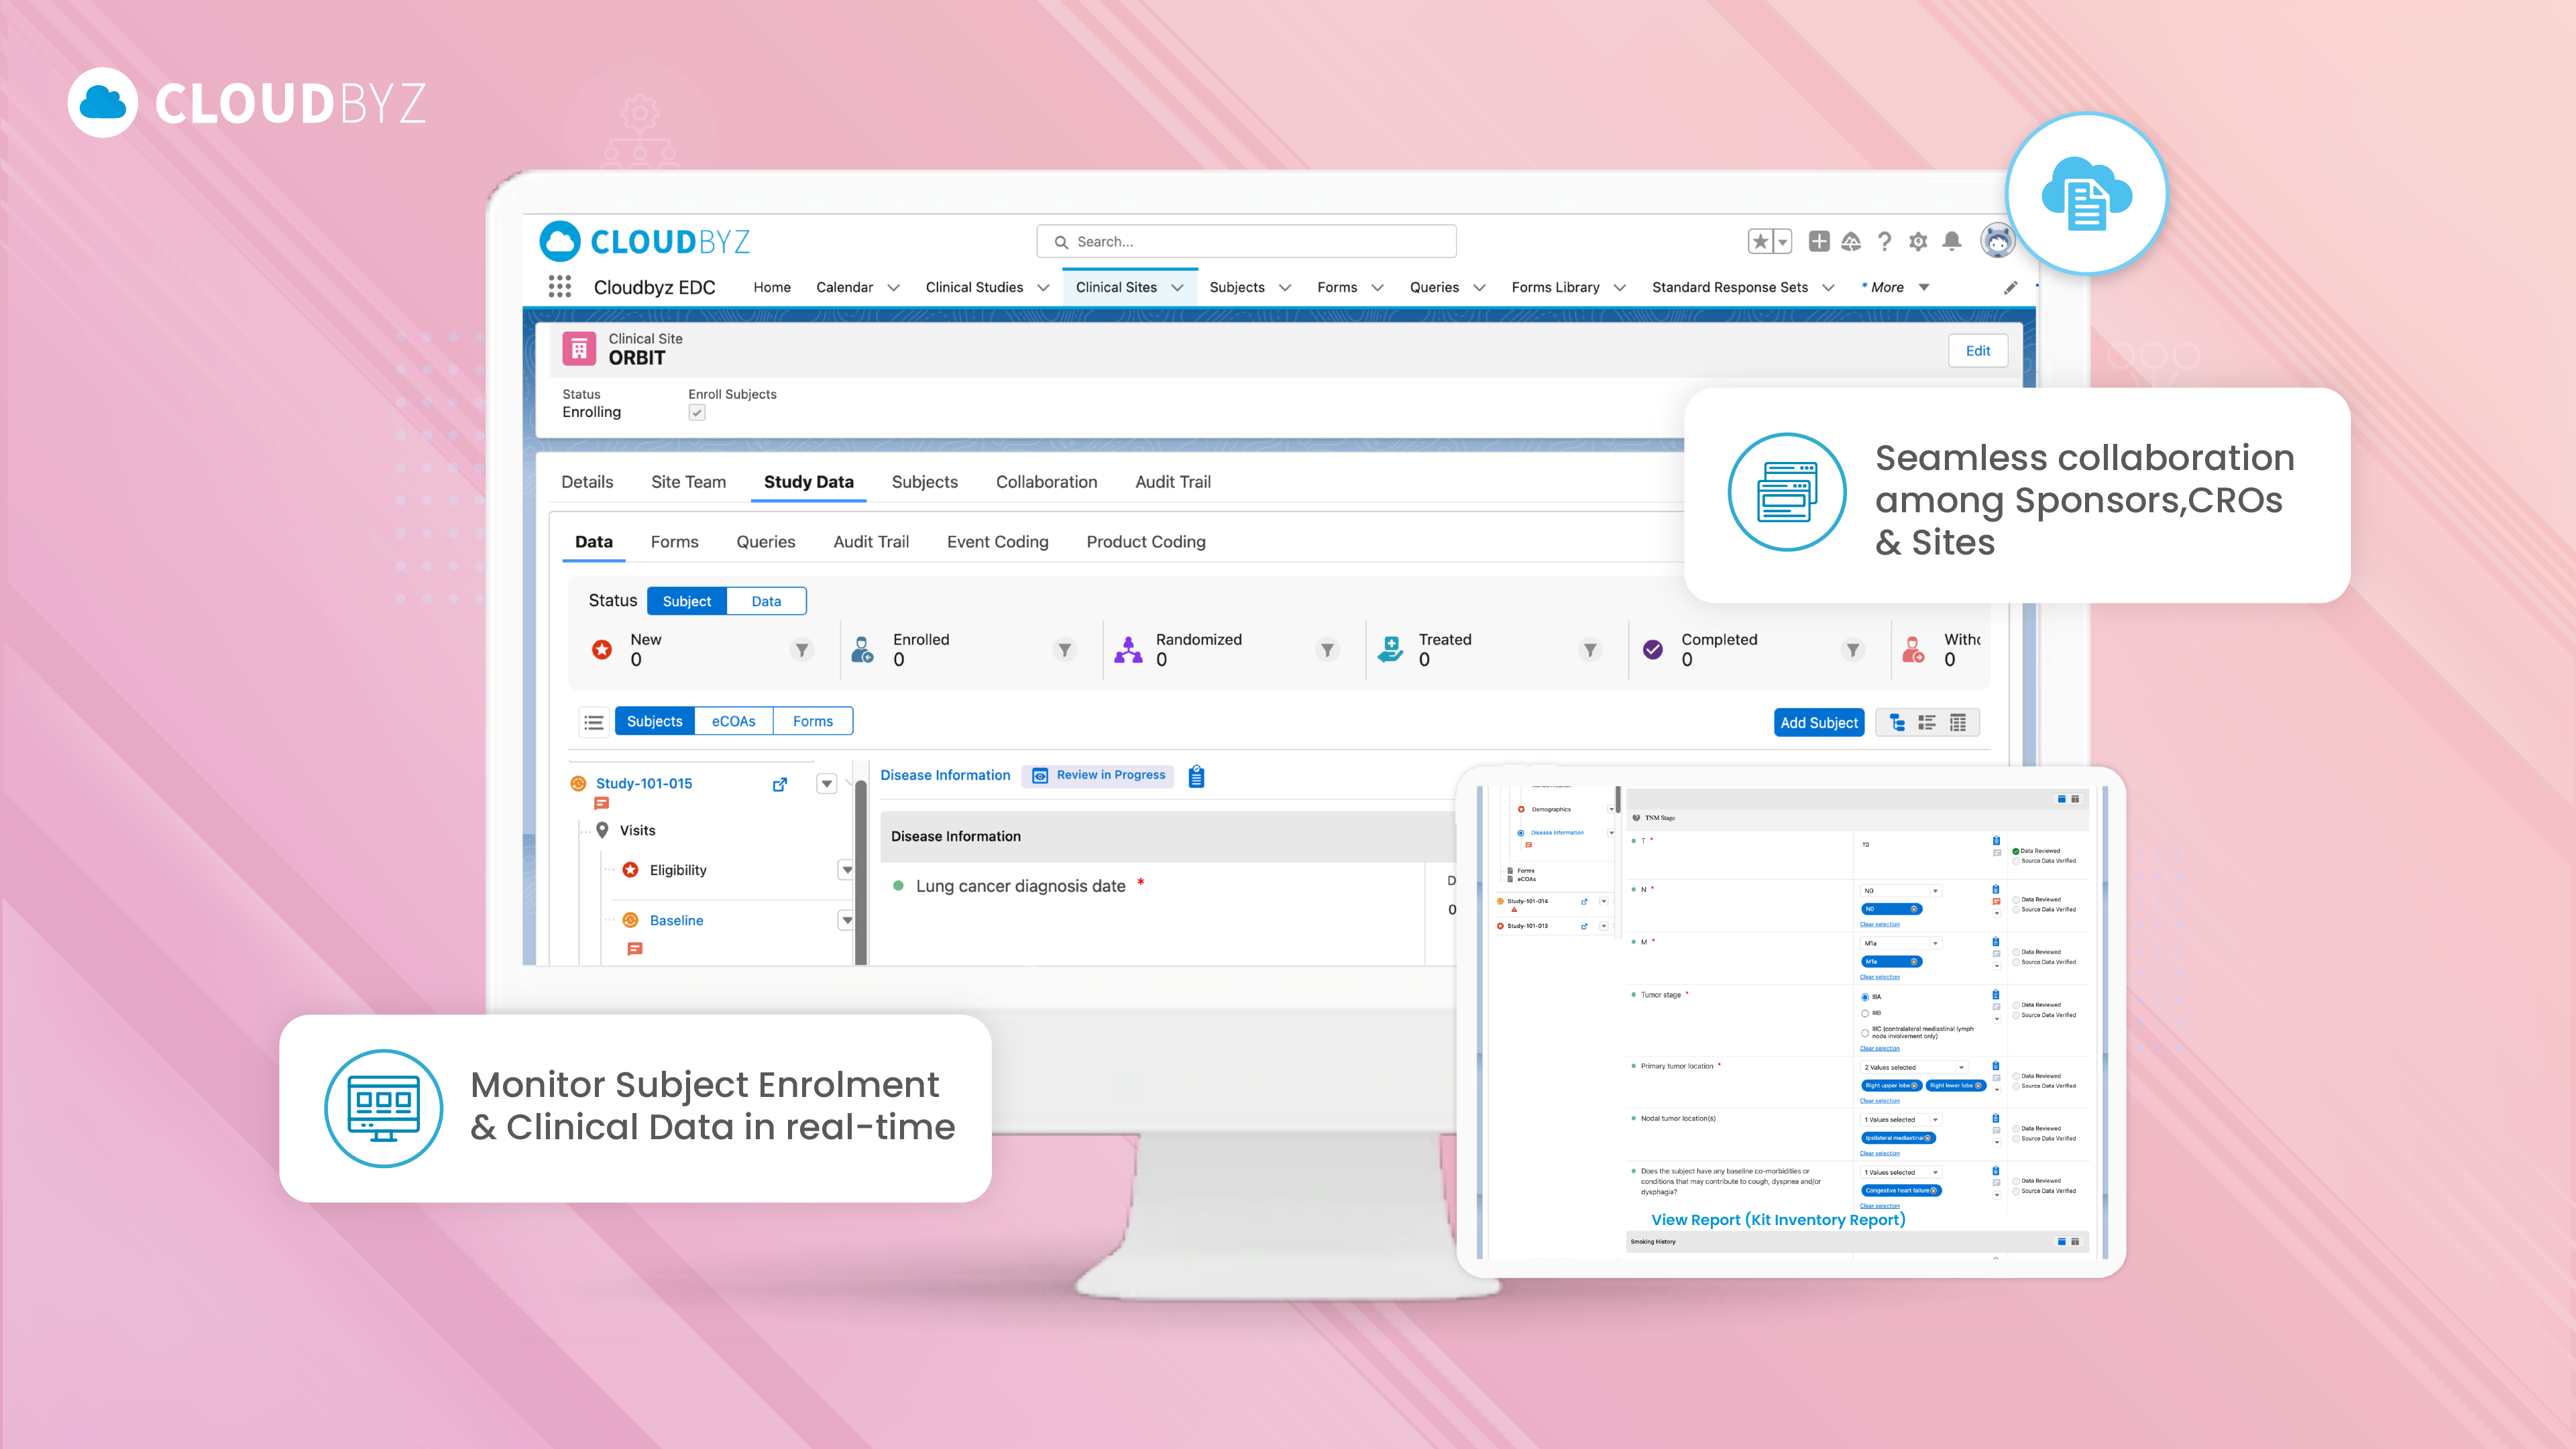Viewport: 2576px width, 1449px height.
Task: Select Tumor stage IIIA radio
Action: [1865, 997]
